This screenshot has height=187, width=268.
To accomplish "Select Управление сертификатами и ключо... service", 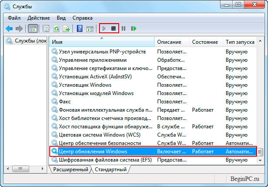I will click(x=153, y=68).
